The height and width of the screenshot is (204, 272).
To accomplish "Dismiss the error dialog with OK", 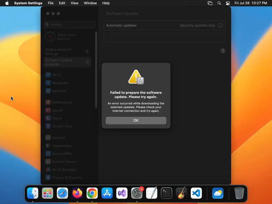I will pyautogui.click(x=136, y=120).
